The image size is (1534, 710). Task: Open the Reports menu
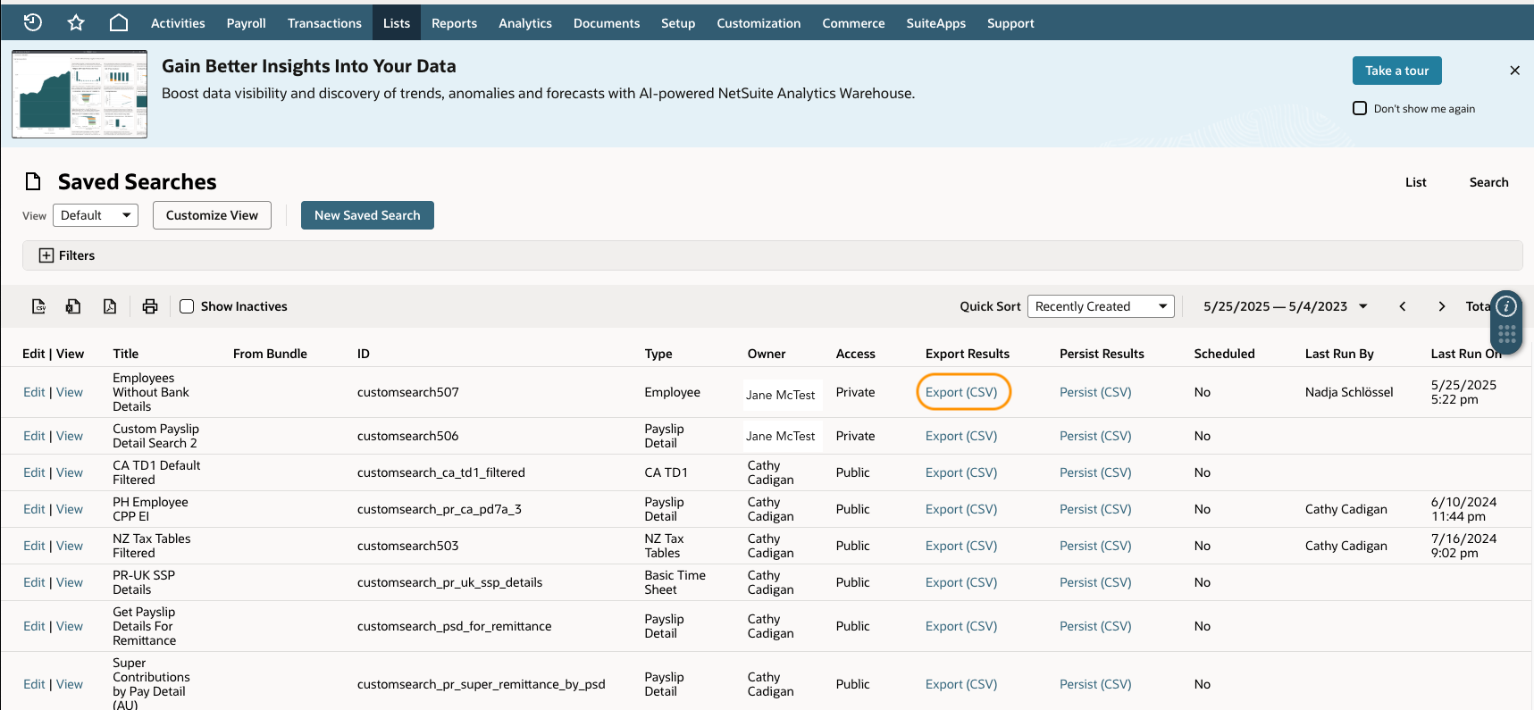coord(454,23)
